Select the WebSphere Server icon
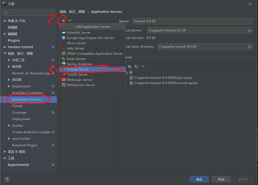Screen dimensions: 258x185 tap(64, 85)
